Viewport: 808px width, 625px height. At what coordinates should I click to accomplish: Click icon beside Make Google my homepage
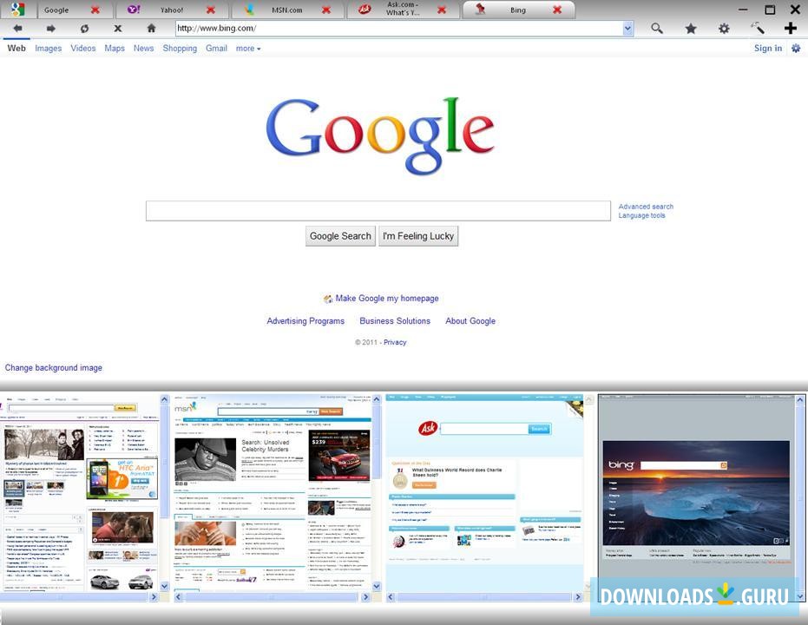tap(328, 299)
